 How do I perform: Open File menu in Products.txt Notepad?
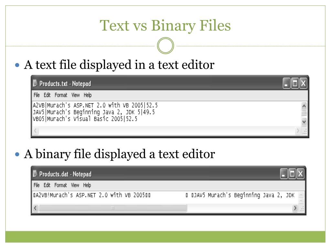coord(37,95)
